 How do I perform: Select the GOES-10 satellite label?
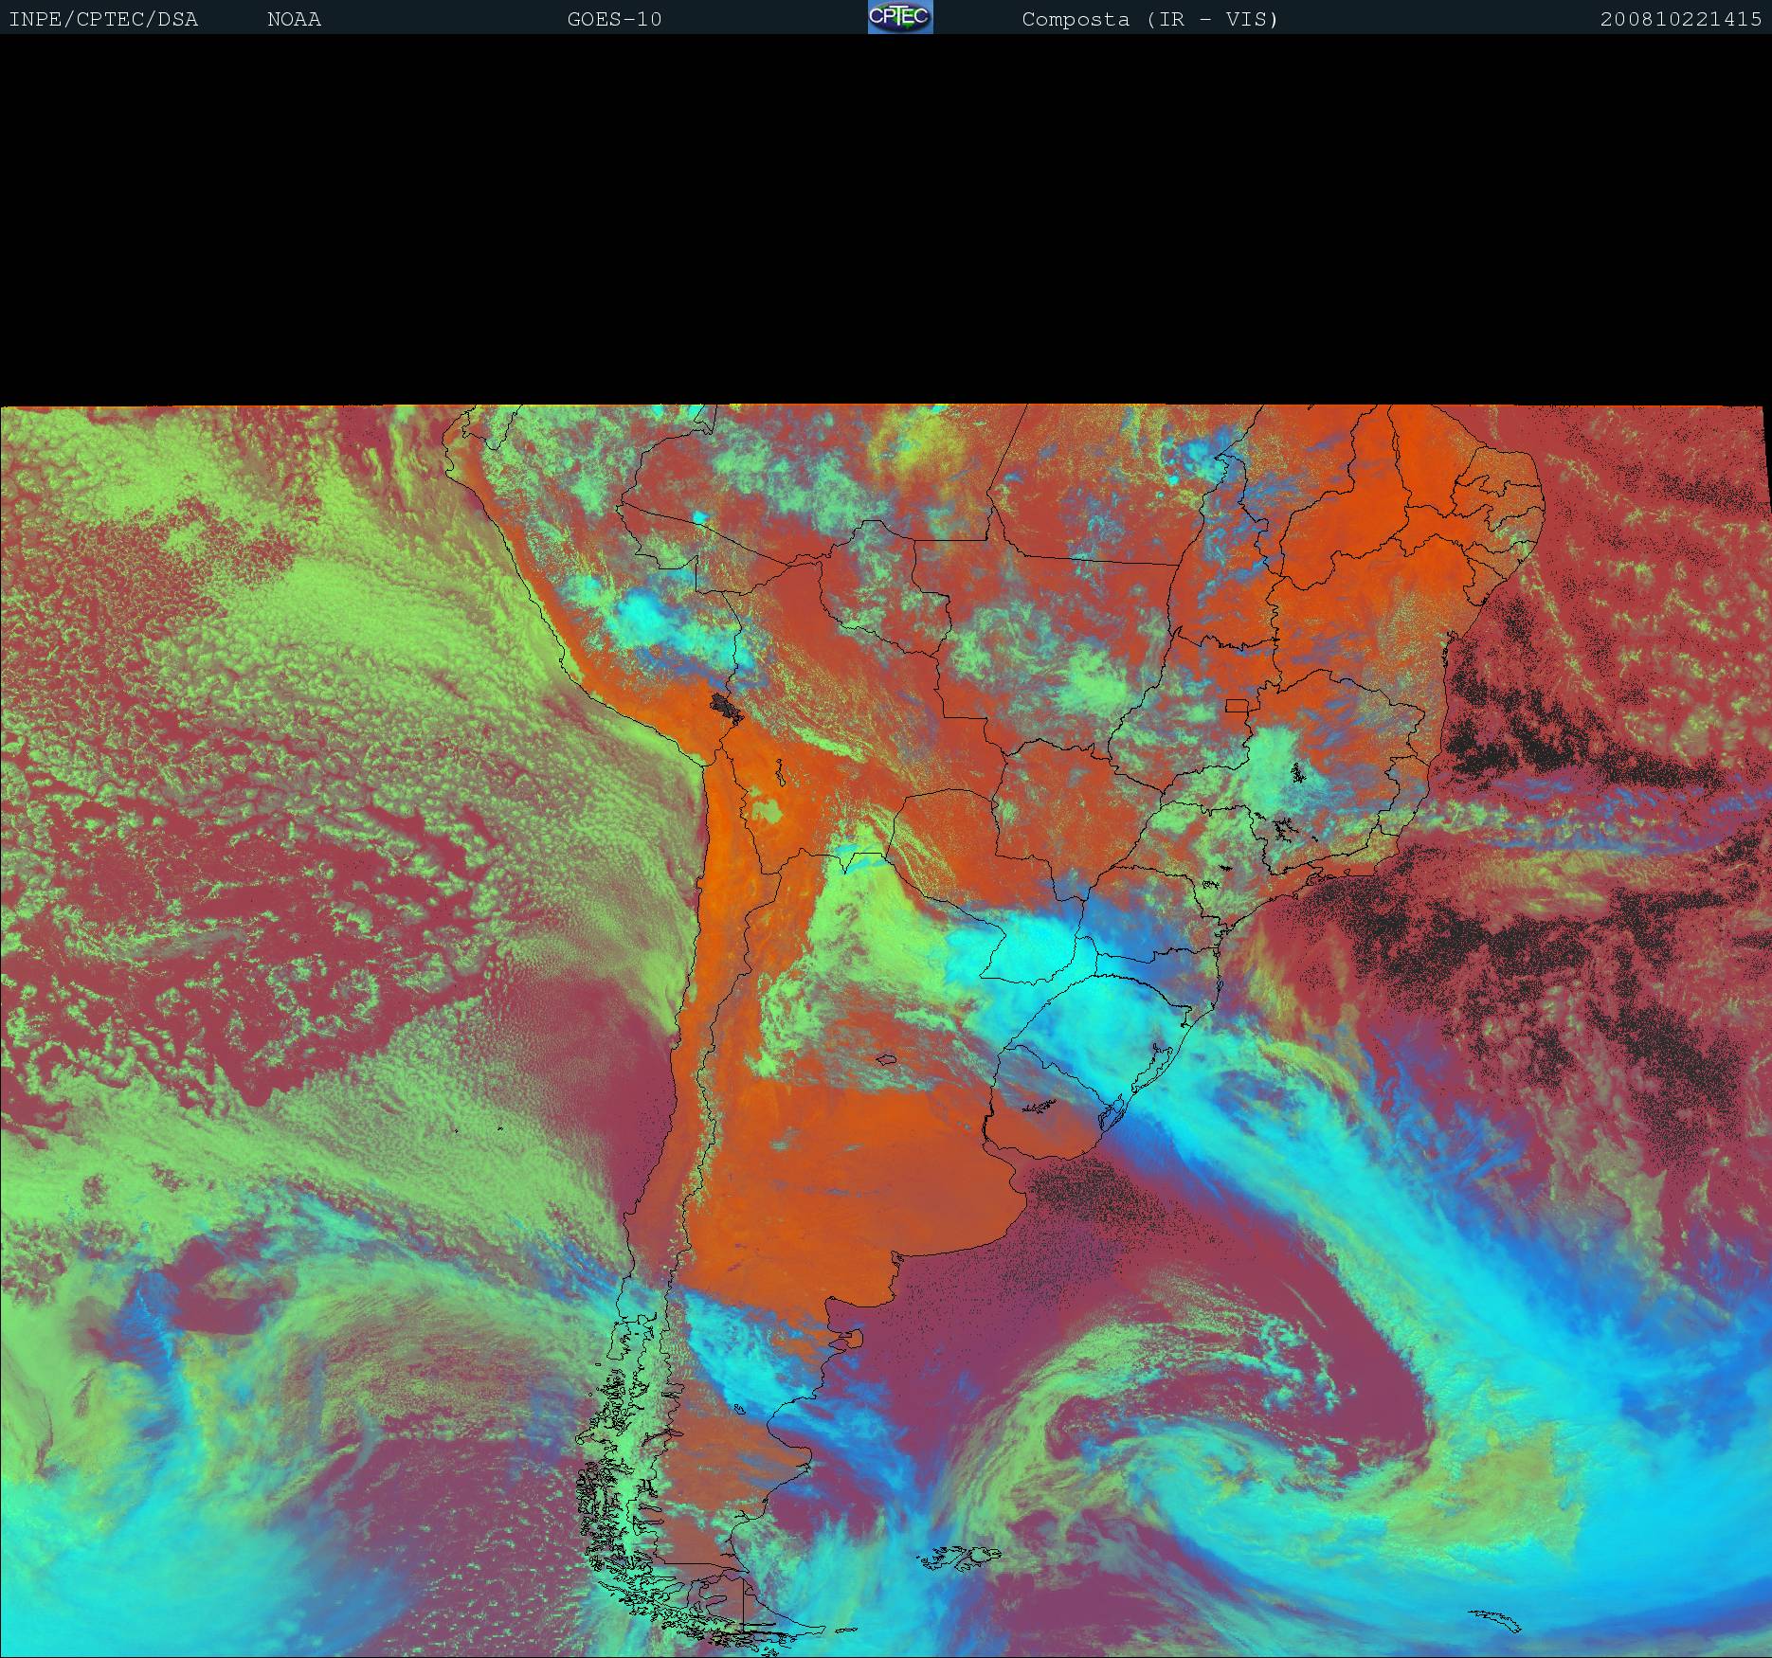coord(614,19)
